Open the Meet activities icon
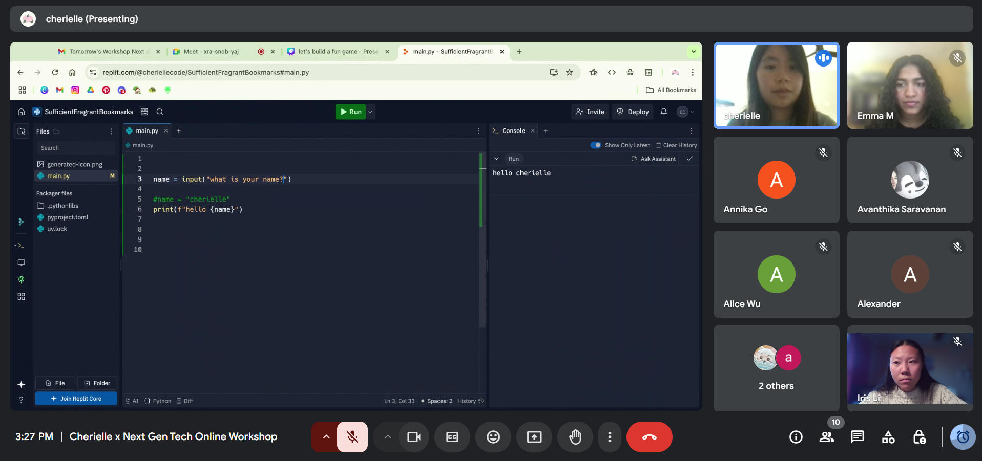 tap(888, 437)
